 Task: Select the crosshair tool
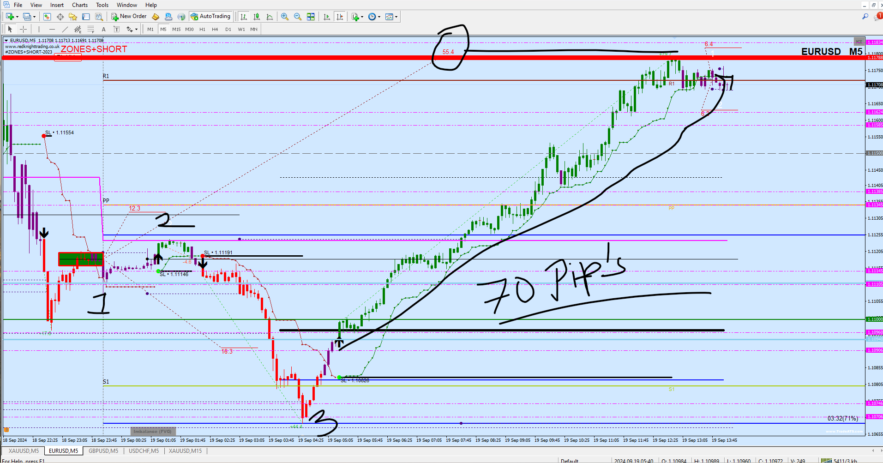point(23,29)
